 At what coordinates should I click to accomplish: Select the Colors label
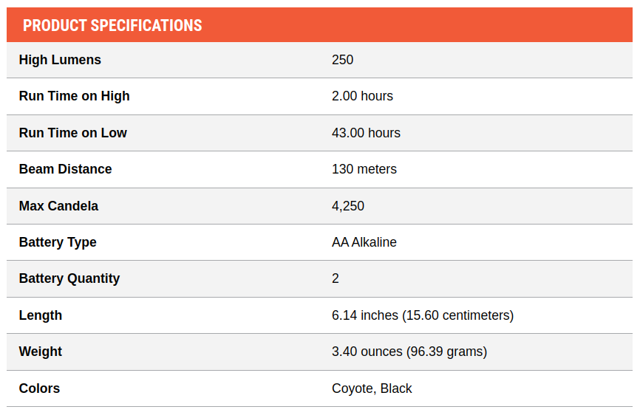point(39,388)
